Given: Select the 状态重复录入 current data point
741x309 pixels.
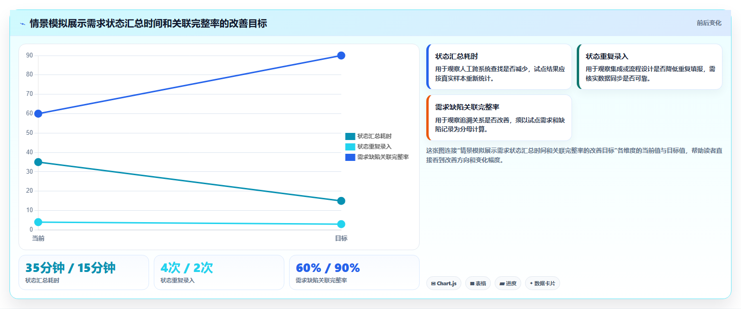Looking at the screenshot, I should coord(38,222).
